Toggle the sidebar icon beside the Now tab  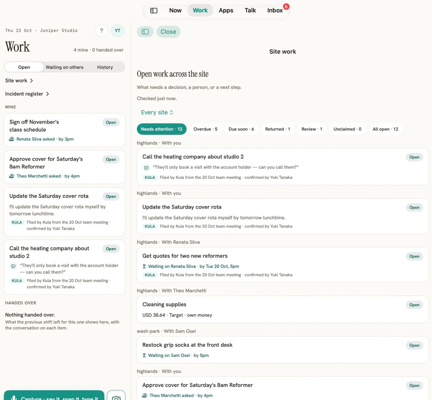154,10
